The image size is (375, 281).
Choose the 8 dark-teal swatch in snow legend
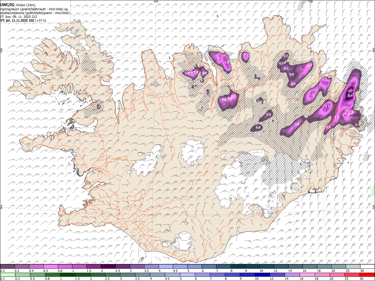[237, 266]
